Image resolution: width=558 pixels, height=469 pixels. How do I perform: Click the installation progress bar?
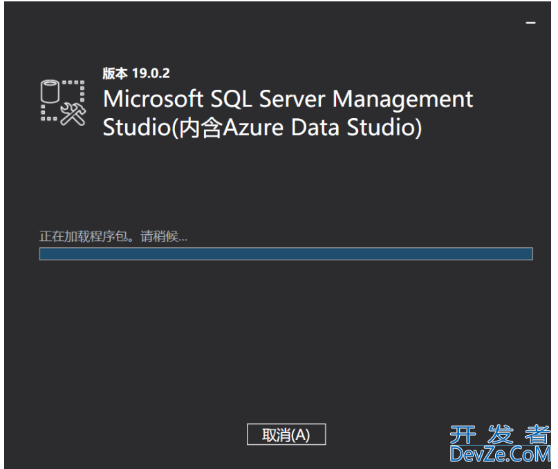pyautogui.click(x=286, y=254)
